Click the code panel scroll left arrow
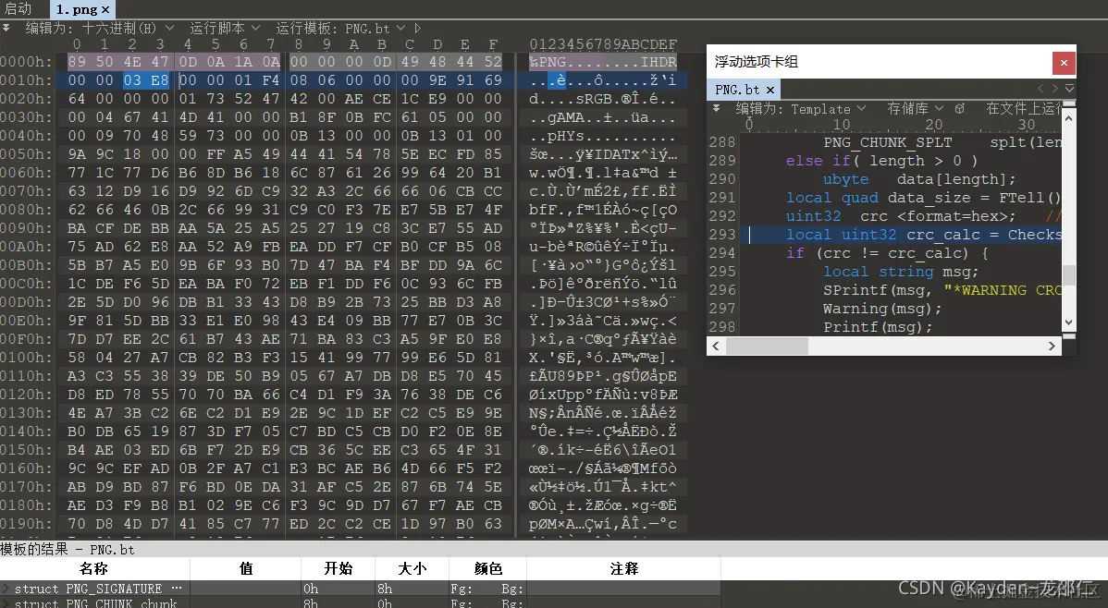The width and height of the screenshot is (1108, 608). coord(716,346)
